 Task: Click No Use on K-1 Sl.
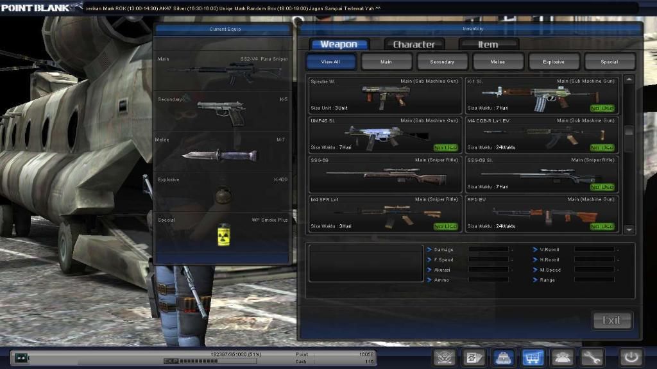tap(602, 108)
